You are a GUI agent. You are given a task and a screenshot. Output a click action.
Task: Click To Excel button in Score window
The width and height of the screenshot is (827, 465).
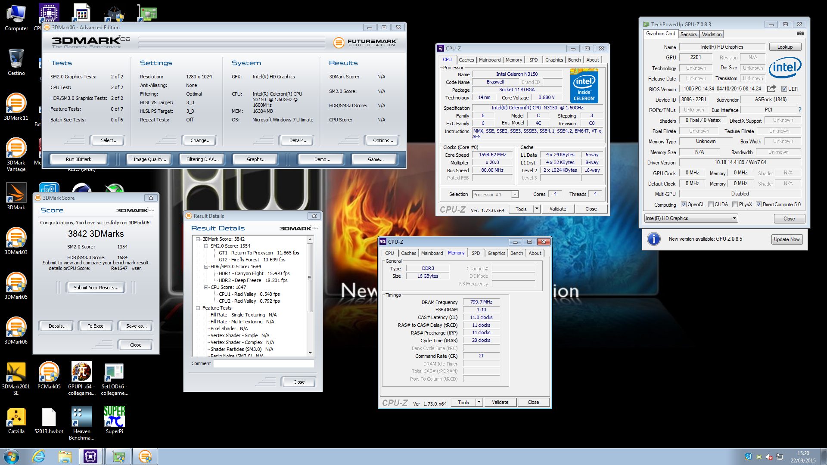[x=96, y=326]
